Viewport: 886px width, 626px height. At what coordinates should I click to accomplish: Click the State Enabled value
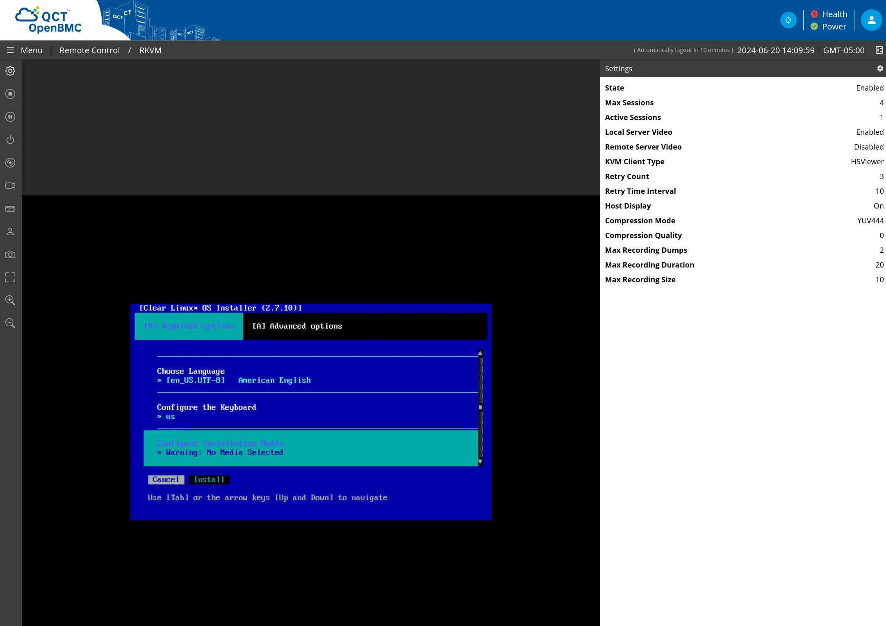(x=870, y=88)
